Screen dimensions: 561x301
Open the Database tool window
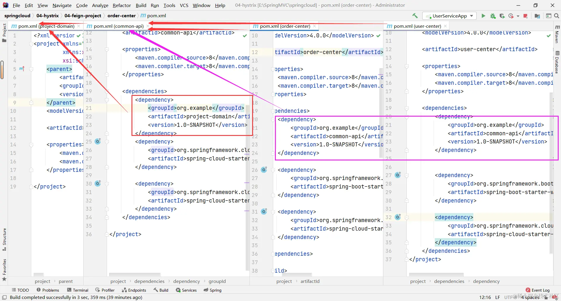point(557,62)
